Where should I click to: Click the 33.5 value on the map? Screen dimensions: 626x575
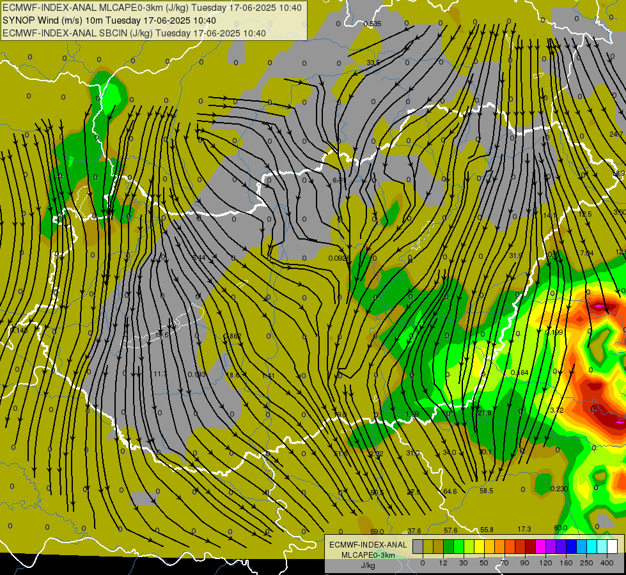373,63
